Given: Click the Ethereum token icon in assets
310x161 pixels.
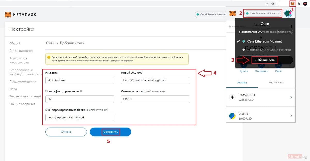Looking at the screenshot, I should point(232,97).
